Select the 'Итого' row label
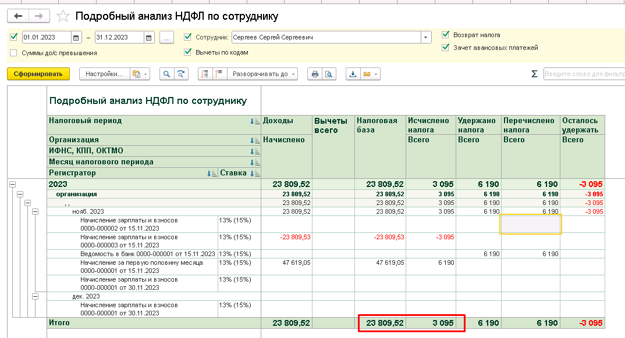 coord(59,322)
